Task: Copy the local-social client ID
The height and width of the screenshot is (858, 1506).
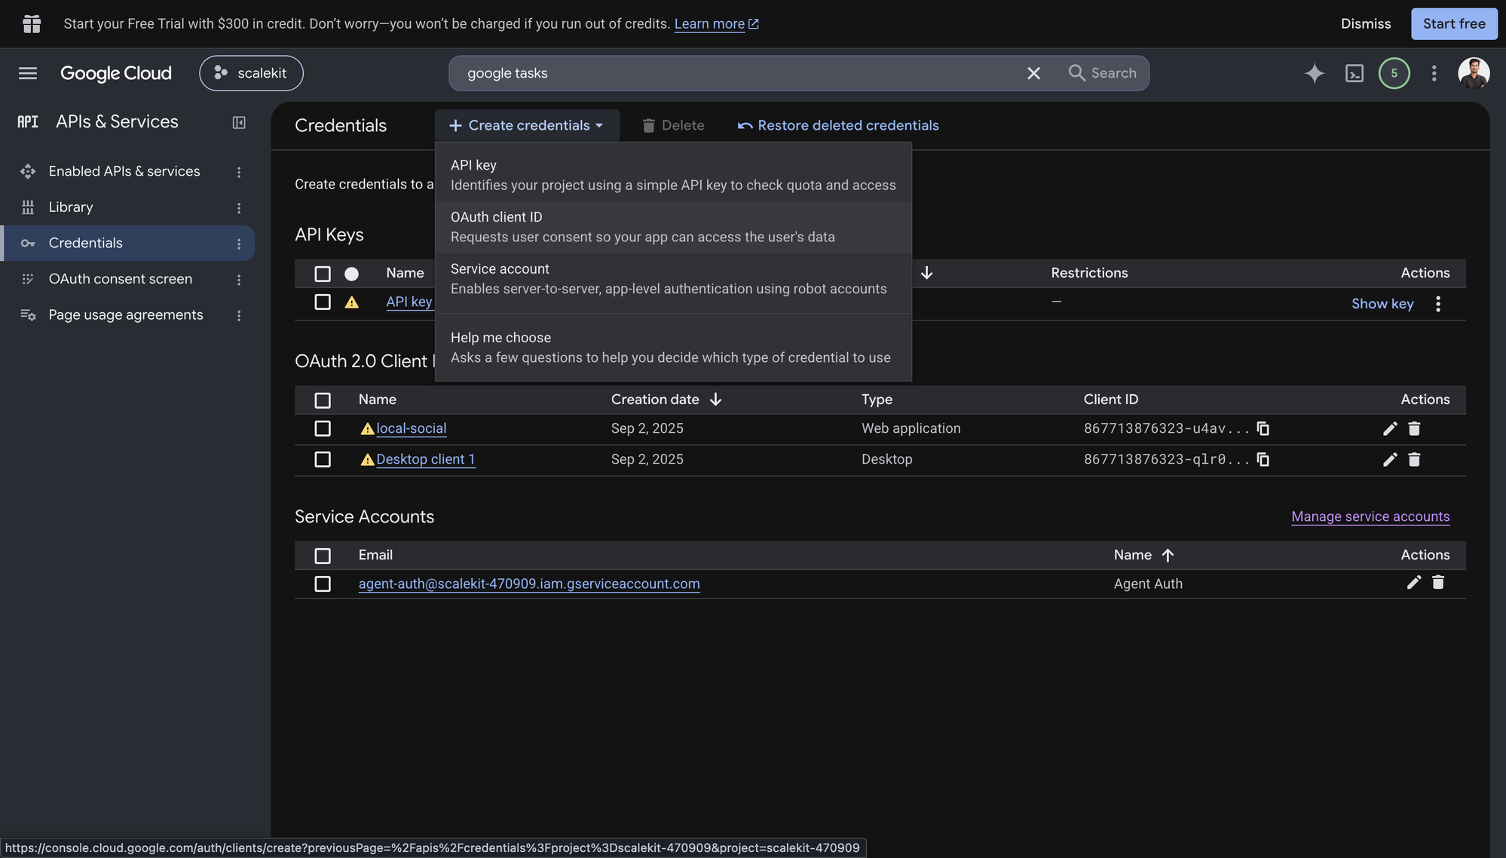Action: click(x=1263, y=428)
